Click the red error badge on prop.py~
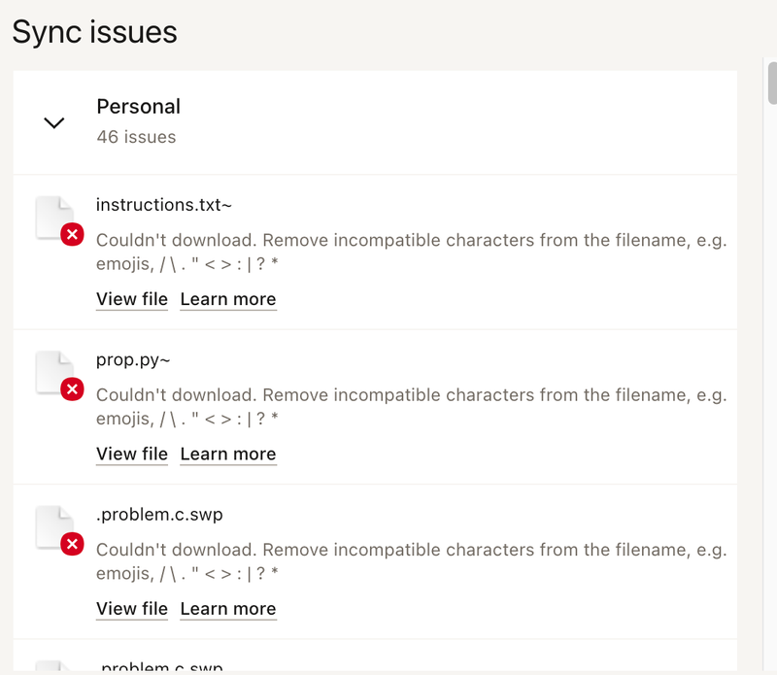This screenshot has width=777, height=675. [72, 389]
